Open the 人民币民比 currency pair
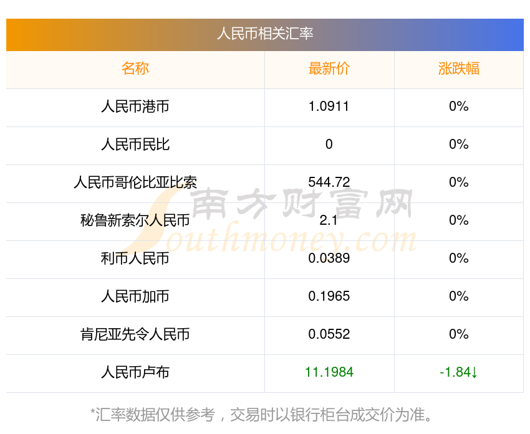The width and height of the screenshot is (530, 434). point(135,144)
